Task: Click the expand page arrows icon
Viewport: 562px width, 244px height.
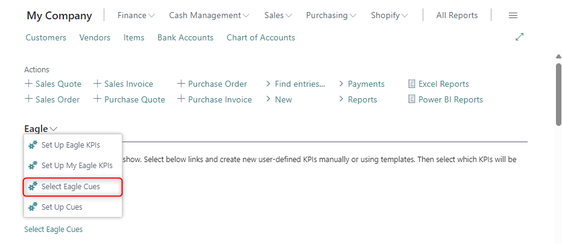Action: coord(519,37)
